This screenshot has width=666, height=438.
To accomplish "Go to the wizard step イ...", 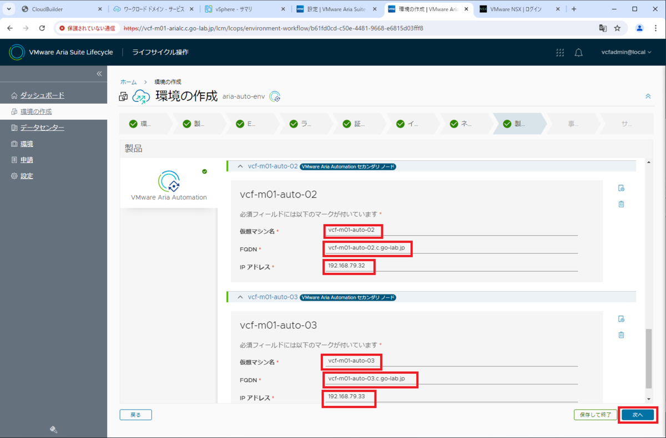I will pyautogui.click(x=413, y=124).
